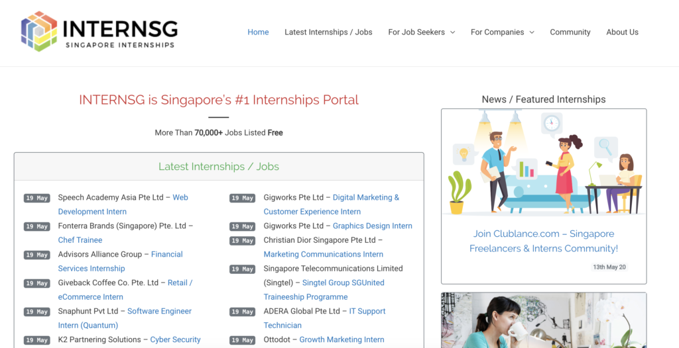Click the News / Featured Internships heading
679x348 pixels.
tap(544, 99)
